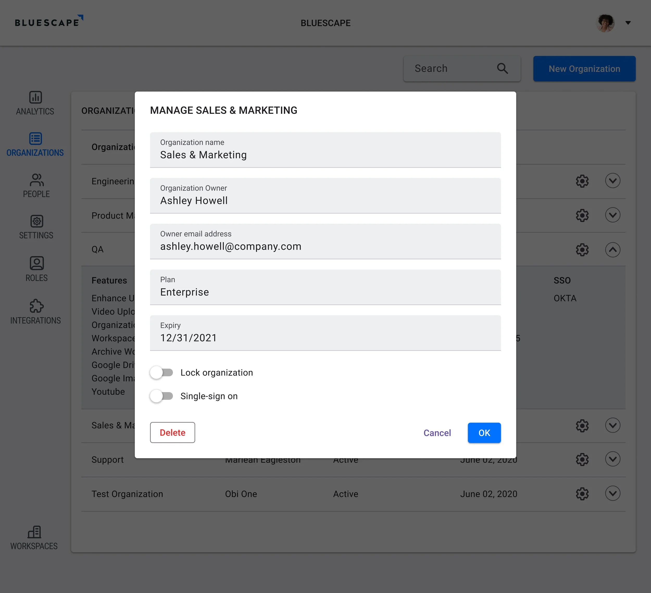Open Integrations puzzle icon
Image resolution: width=651 pixels, height=593 pixels.
tap(36, 306)
